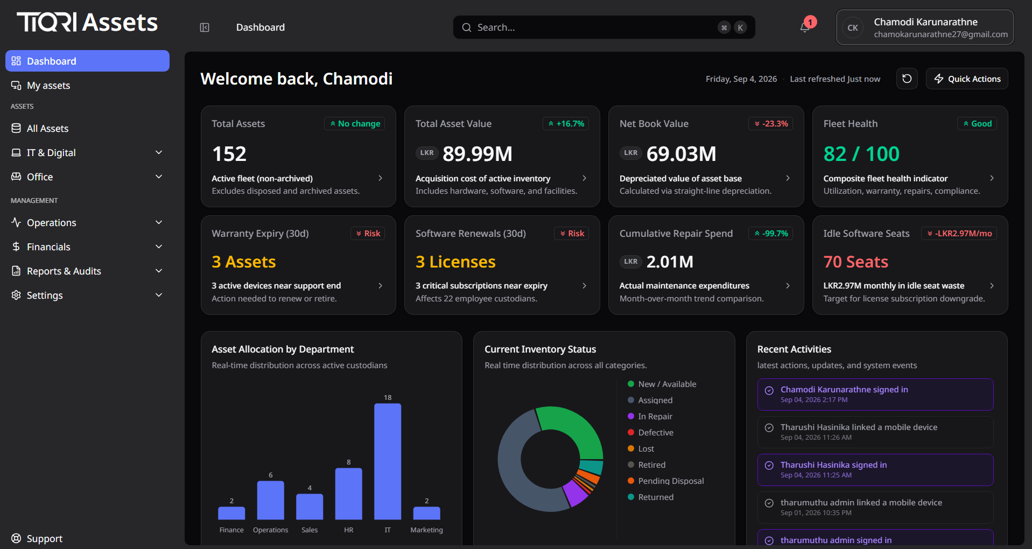Click the IT department bar

[x=388, y=461]
